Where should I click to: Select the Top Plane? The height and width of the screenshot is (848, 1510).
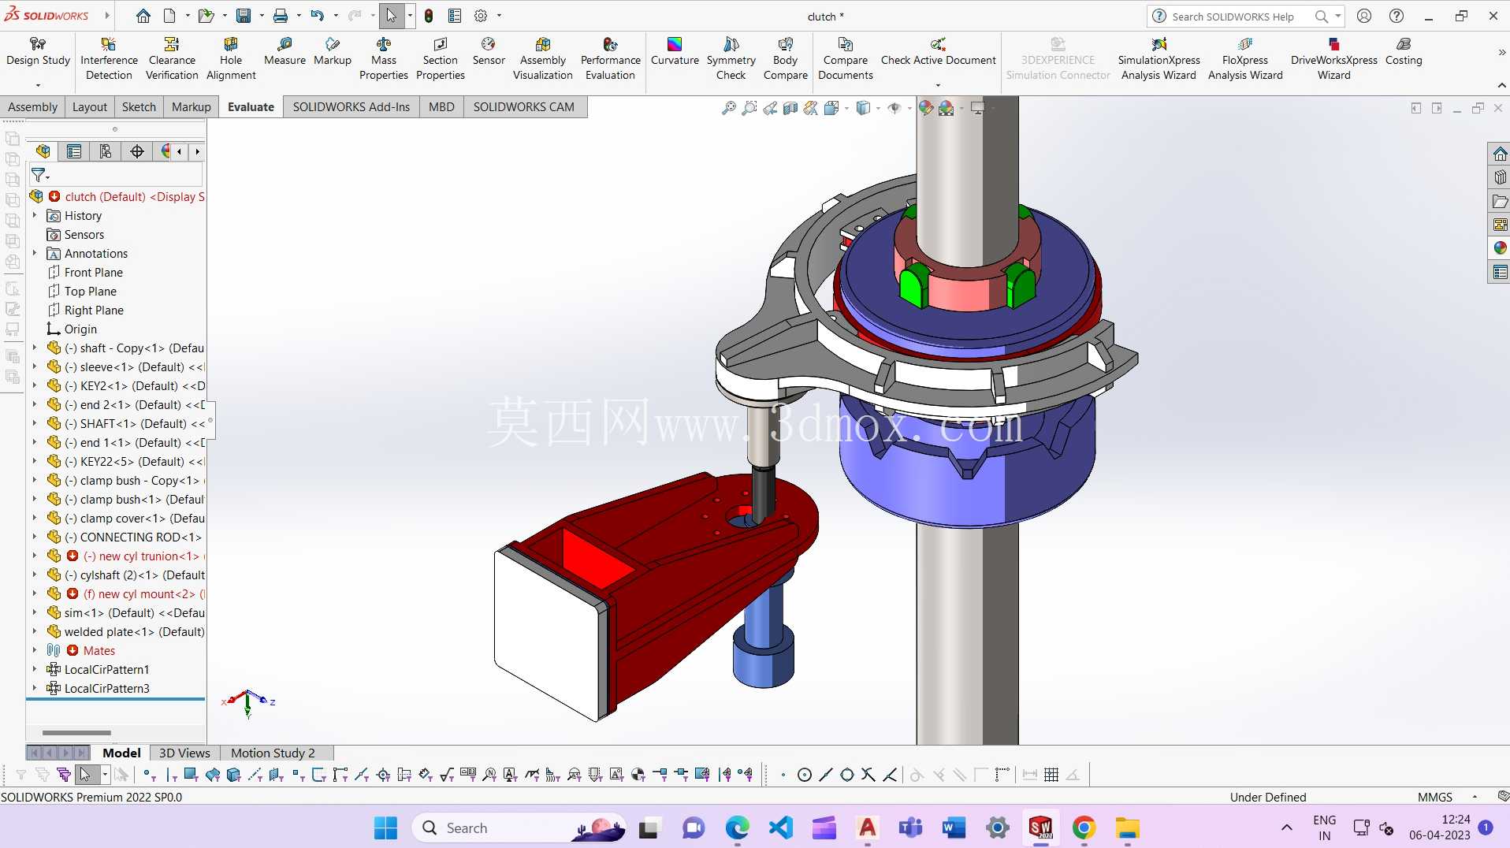pos(91,291)
